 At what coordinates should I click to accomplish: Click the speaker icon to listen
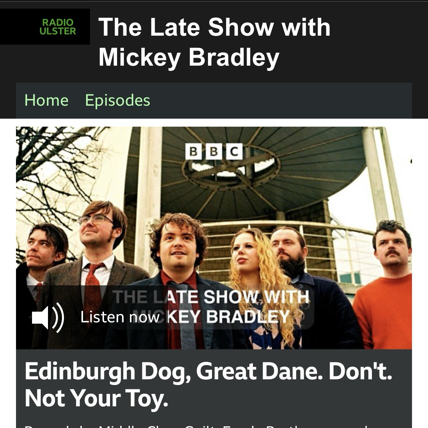tap(48, 317)
